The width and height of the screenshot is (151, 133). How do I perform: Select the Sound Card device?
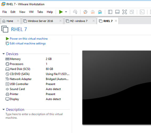38,89
